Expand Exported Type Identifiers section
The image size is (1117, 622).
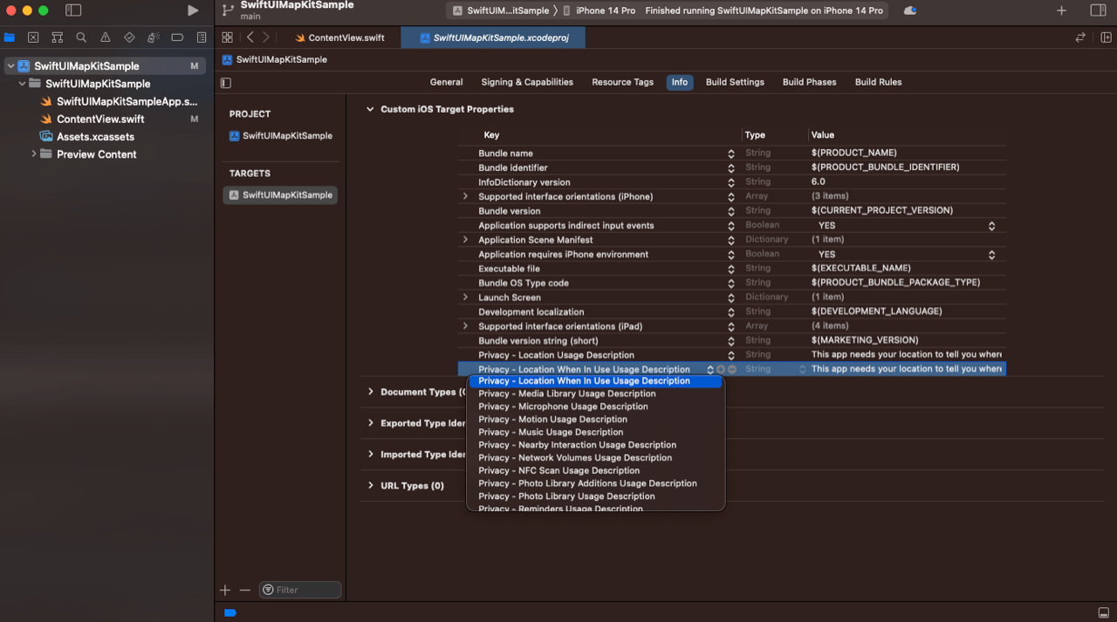point(370,424)
